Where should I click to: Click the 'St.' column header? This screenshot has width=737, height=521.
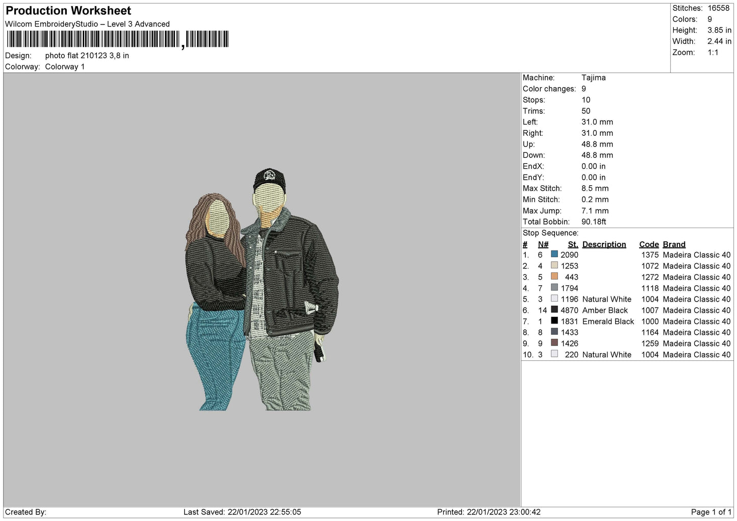573,244
